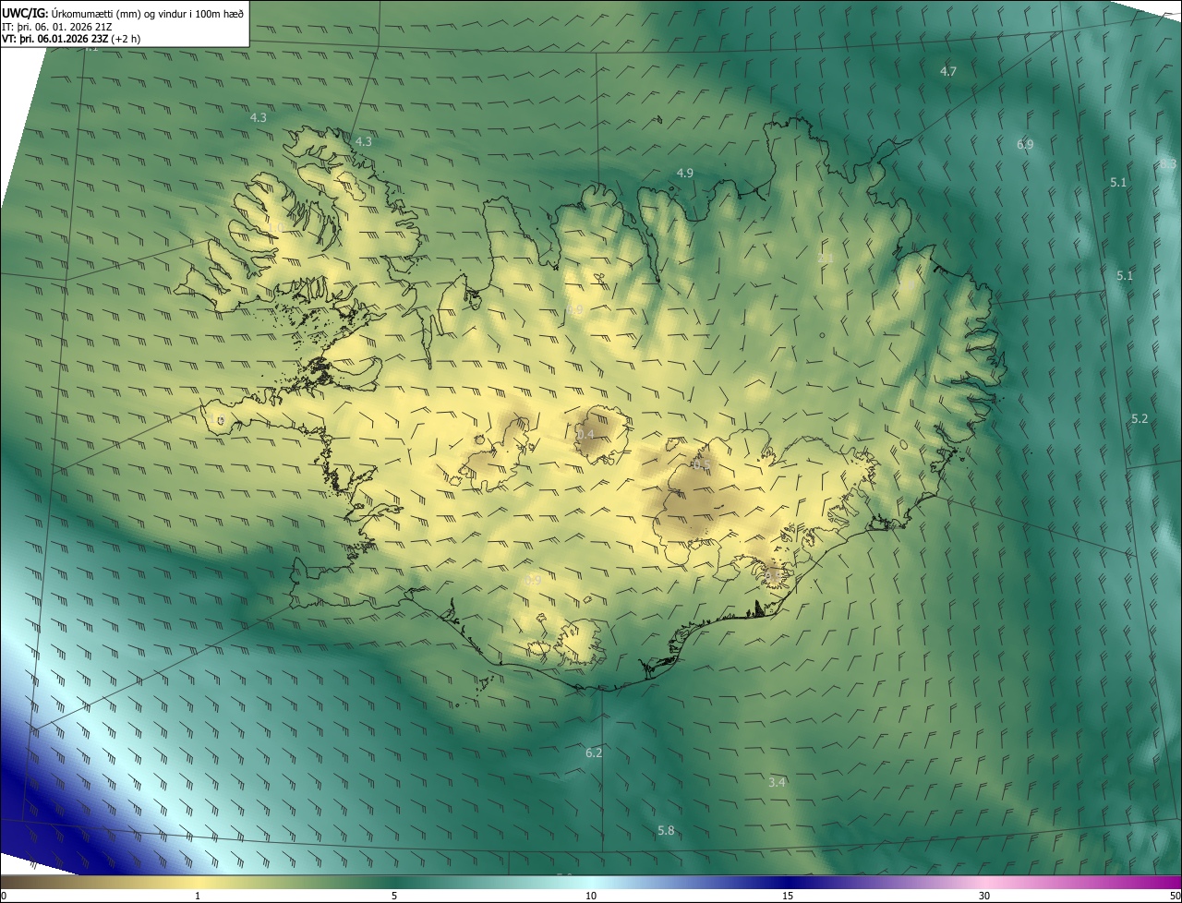Image resolution: width=1182 pixels, height=903 pixels.
Task: Click the 3.4 value label
Action: 778,783
